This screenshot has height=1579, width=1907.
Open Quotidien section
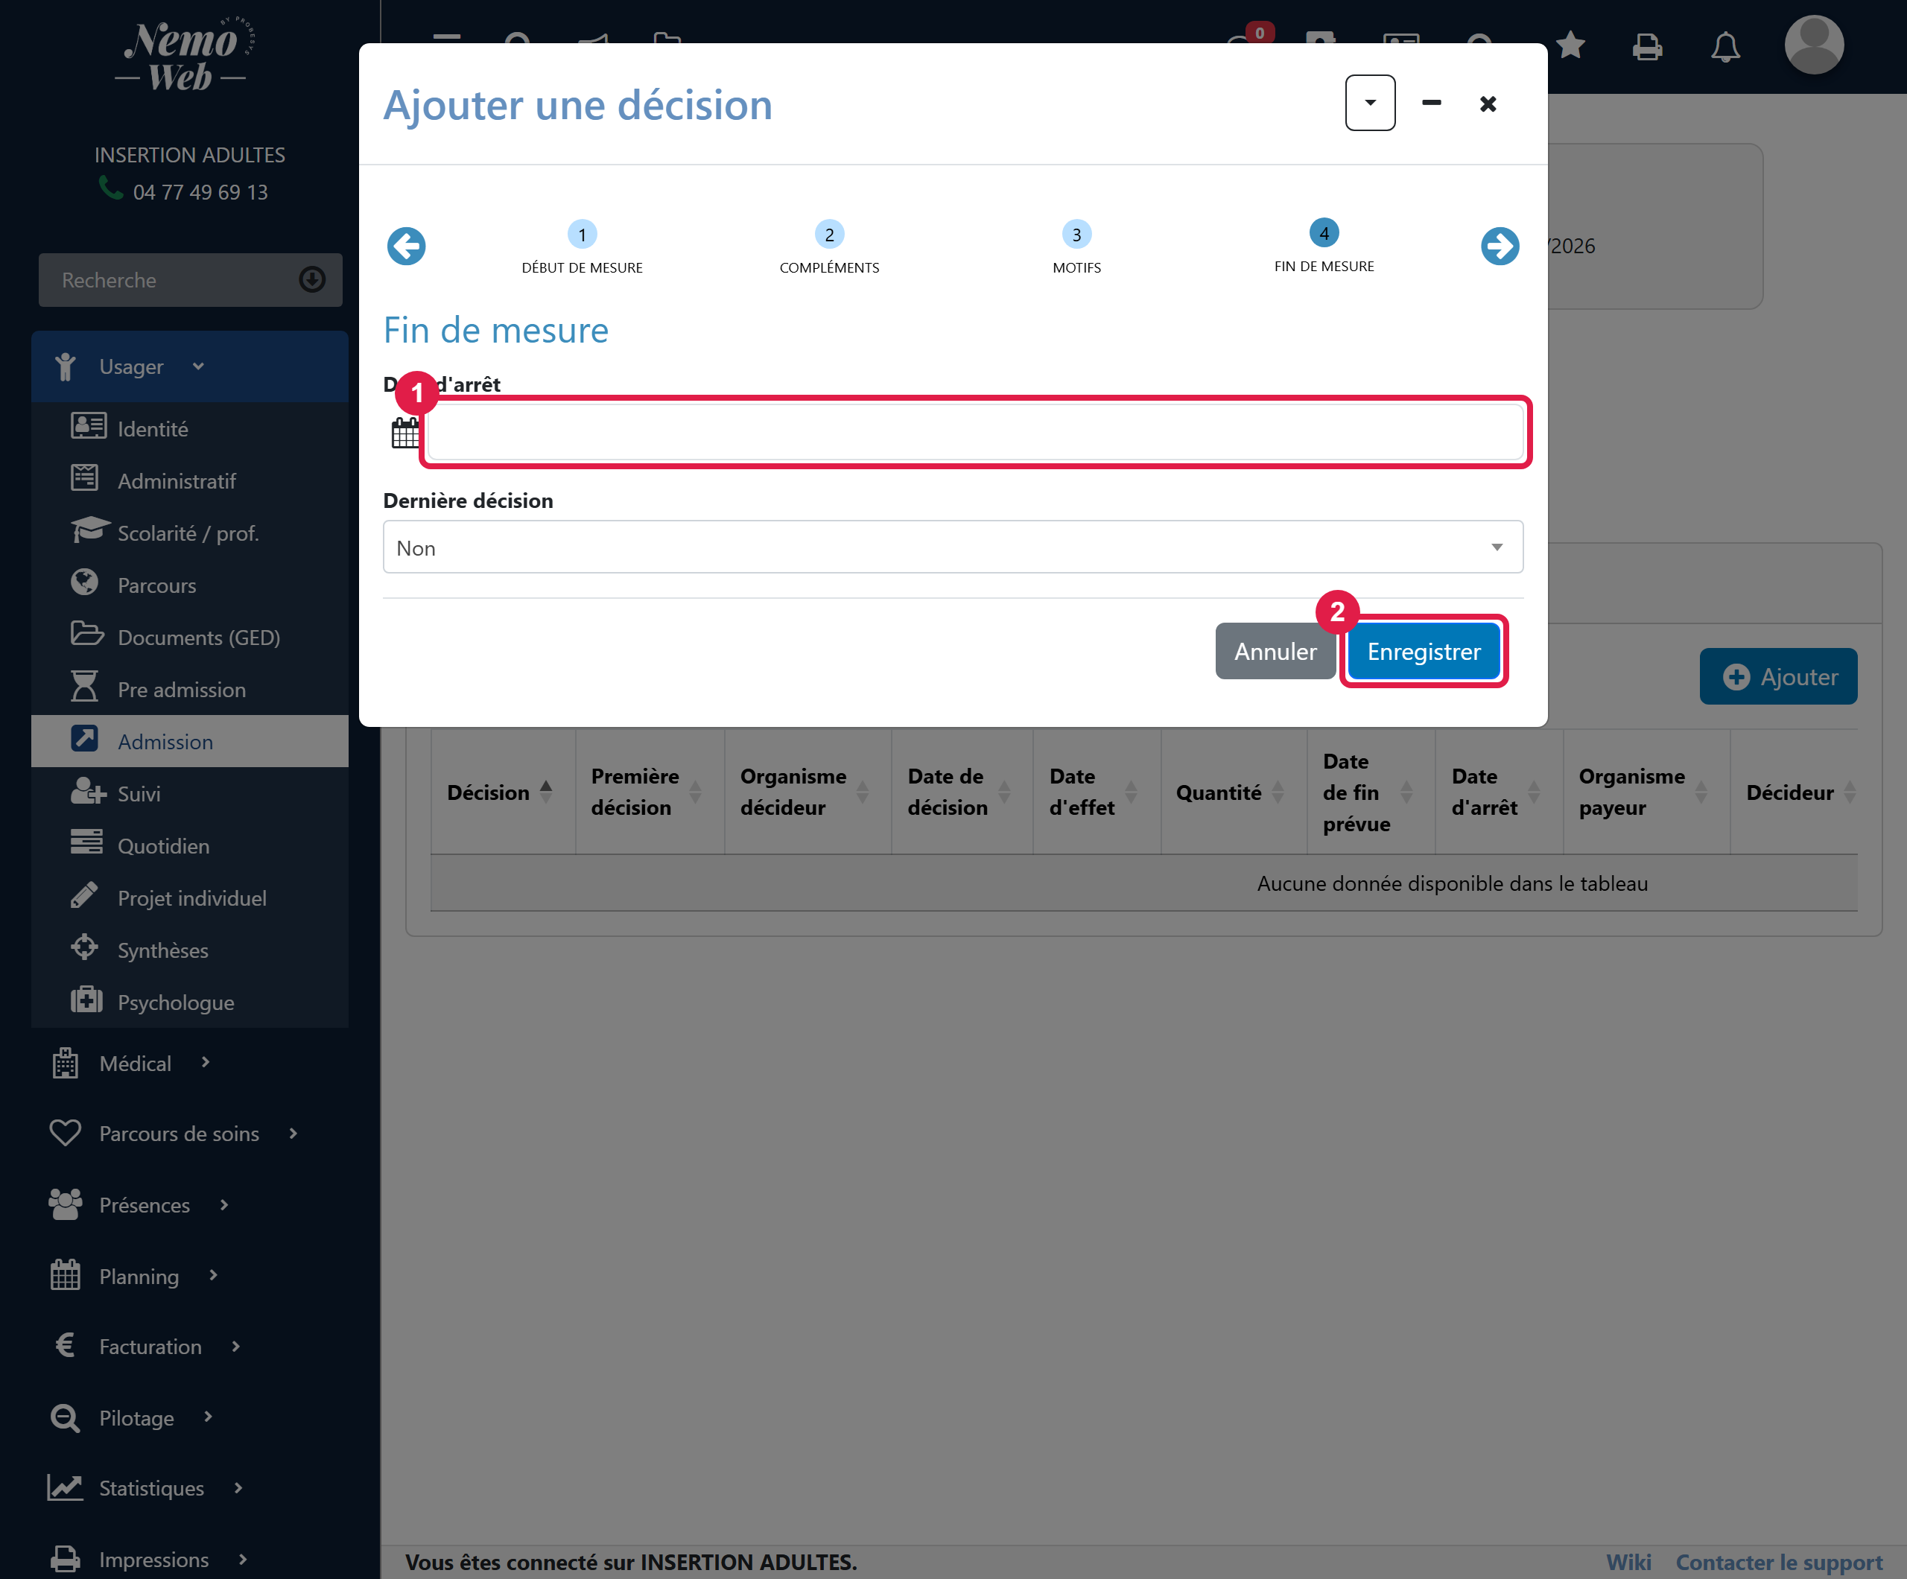coord(190,845)
